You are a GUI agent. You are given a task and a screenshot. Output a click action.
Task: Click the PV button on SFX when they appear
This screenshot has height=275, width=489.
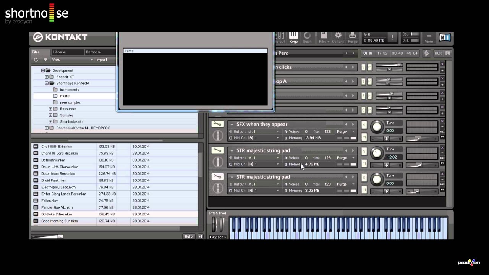442,137
